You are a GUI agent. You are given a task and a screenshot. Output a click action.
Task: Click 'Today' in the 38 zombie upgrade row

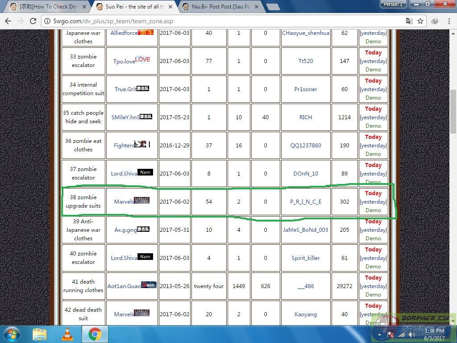pos(373,193)
